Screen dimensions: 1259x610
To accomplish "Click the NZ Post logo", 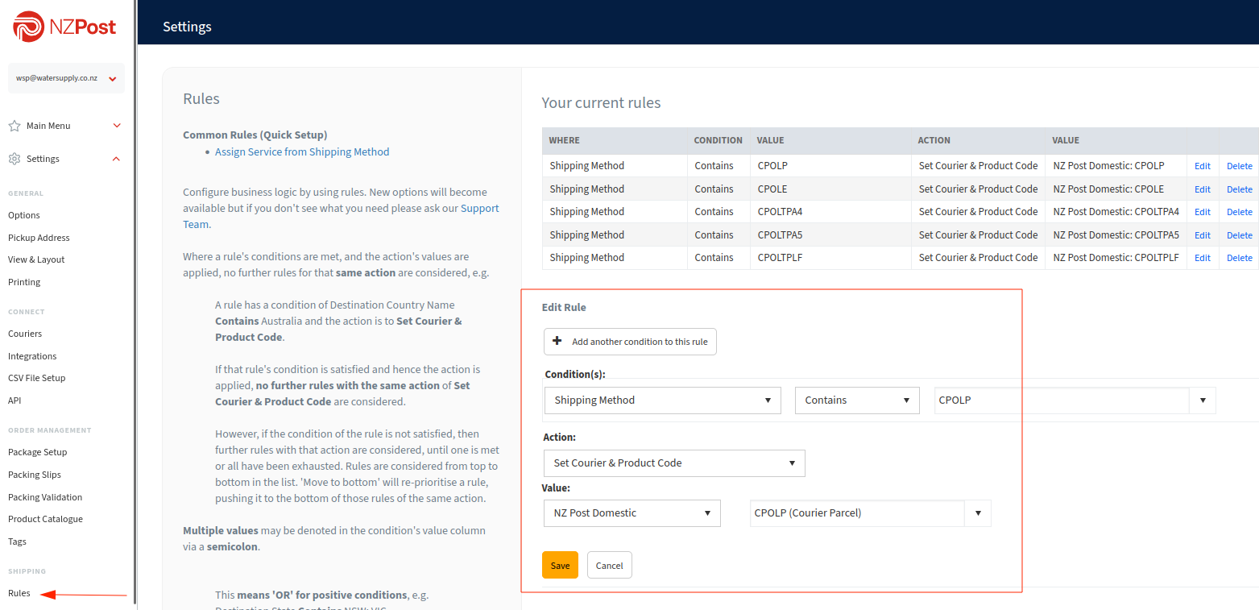I will point(64,27).
